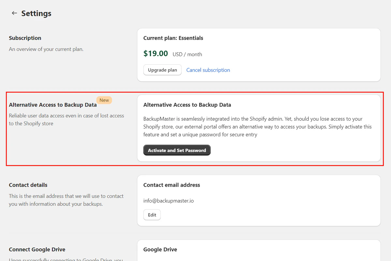Edit the contact email address
Image resolution: width=391 pixels, height=261 pixels.
[152, 215]
